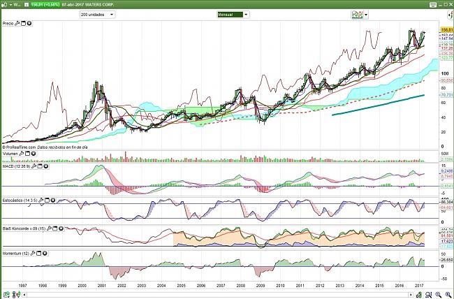454x299 pixels.
Task: Click chart-link icon at title bar left
Action: pyautogui.click(x=4, y=5)
